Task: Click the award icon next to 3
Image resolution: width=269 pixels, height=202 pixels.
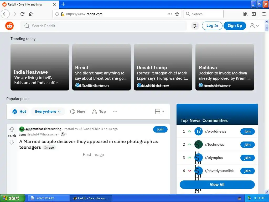Action: [x=63, y=134]
